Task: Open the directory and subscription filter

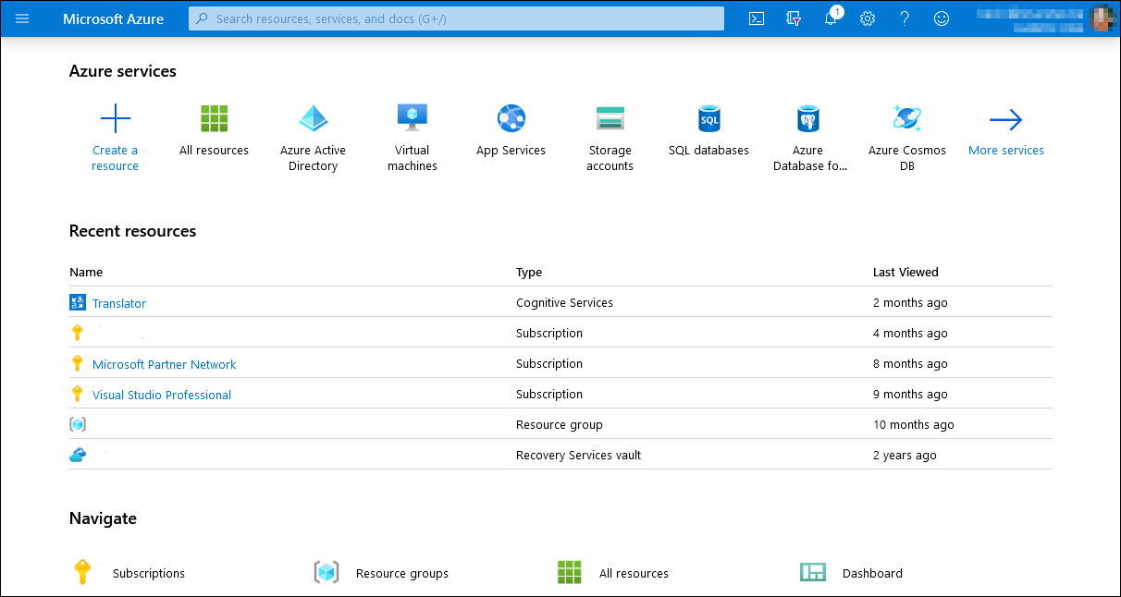Action: 793,18
